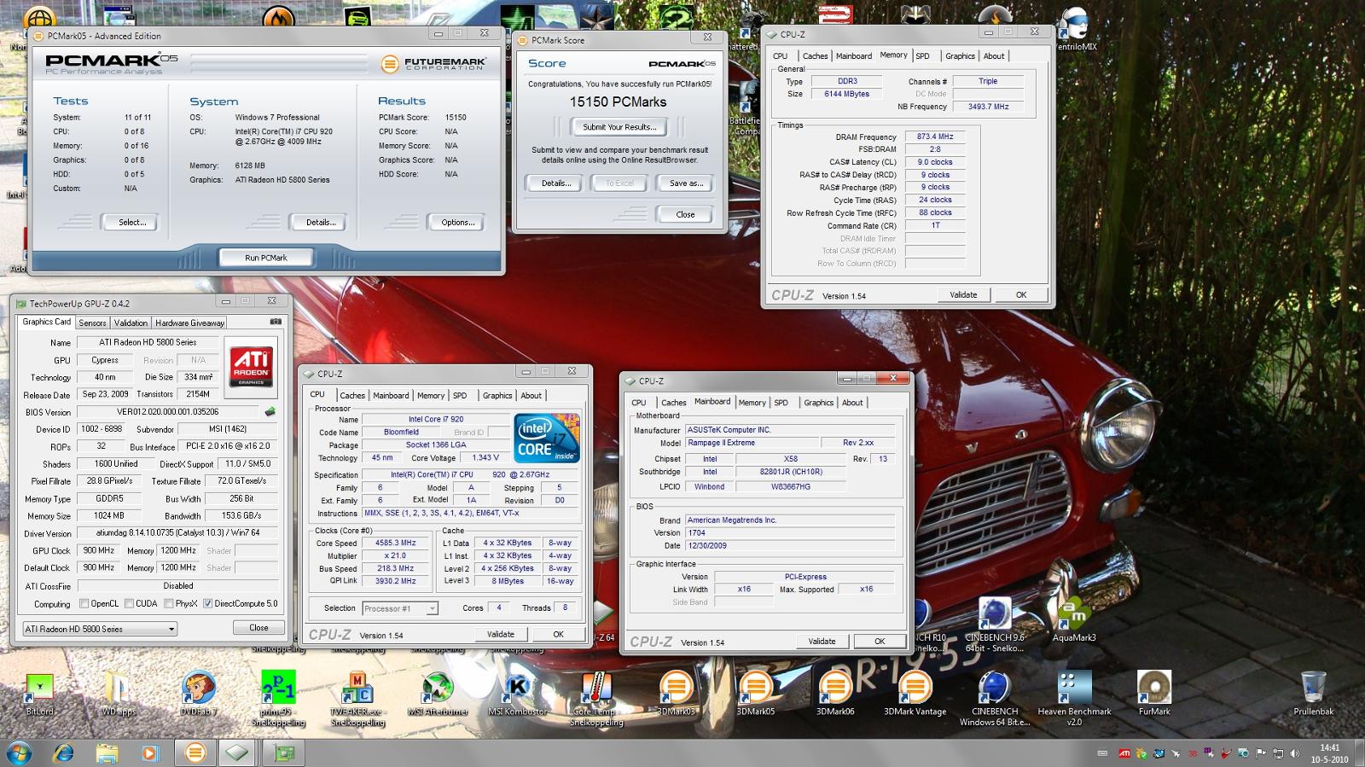The image size is (1365, 767).
Task: Open BitLord desktop shortcut
Action: [39, 694]
